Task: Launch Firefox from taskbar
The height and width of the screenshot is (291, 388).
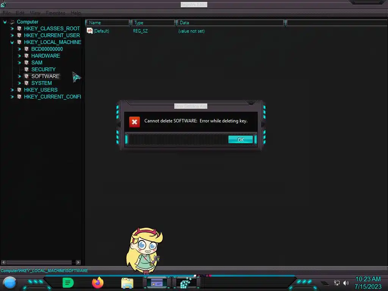Action: click(x=98, y=283)
